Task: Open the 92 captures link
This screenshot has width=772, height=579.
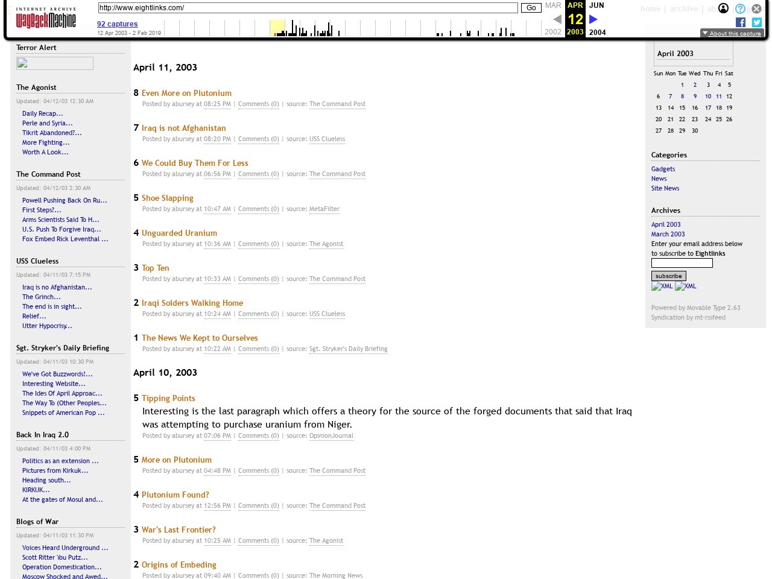Action: pyautogui.click(x=117, y=24)
